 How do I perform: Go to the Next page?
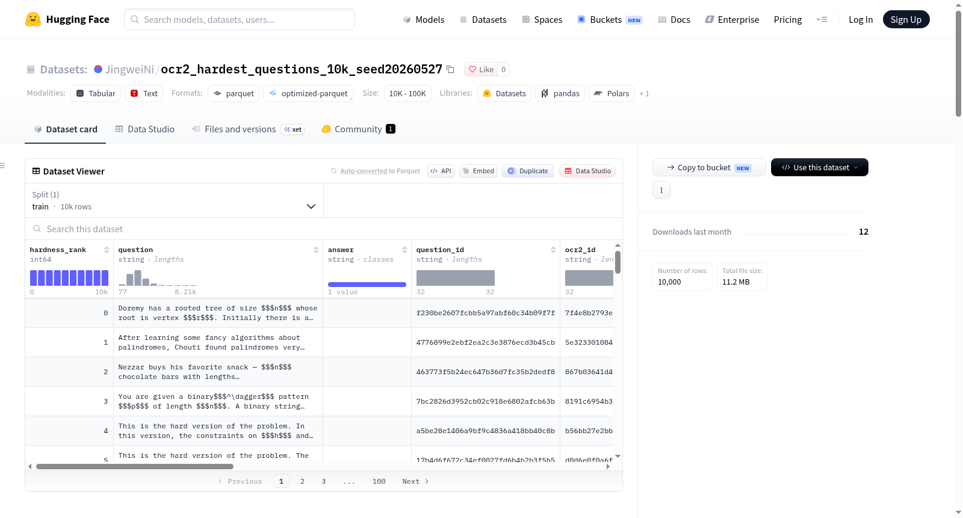click(415, 481)
